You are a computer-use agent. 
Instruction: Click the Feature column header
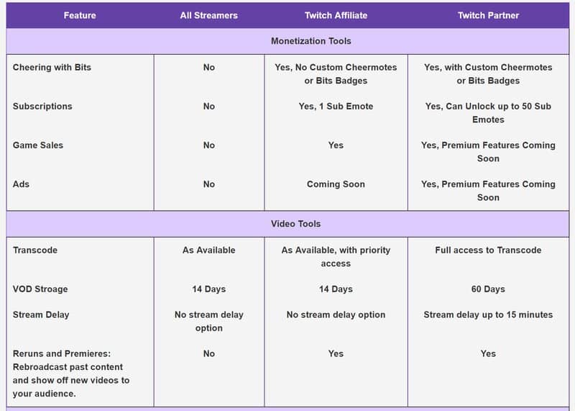(x=80, y=15)
